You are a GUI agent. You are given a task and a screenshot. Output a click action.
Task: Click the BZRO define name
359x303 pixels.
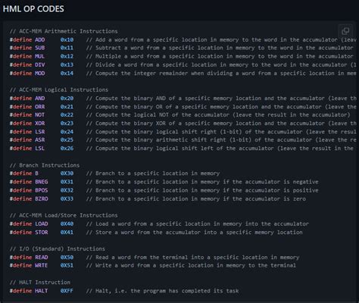(42, 199)
